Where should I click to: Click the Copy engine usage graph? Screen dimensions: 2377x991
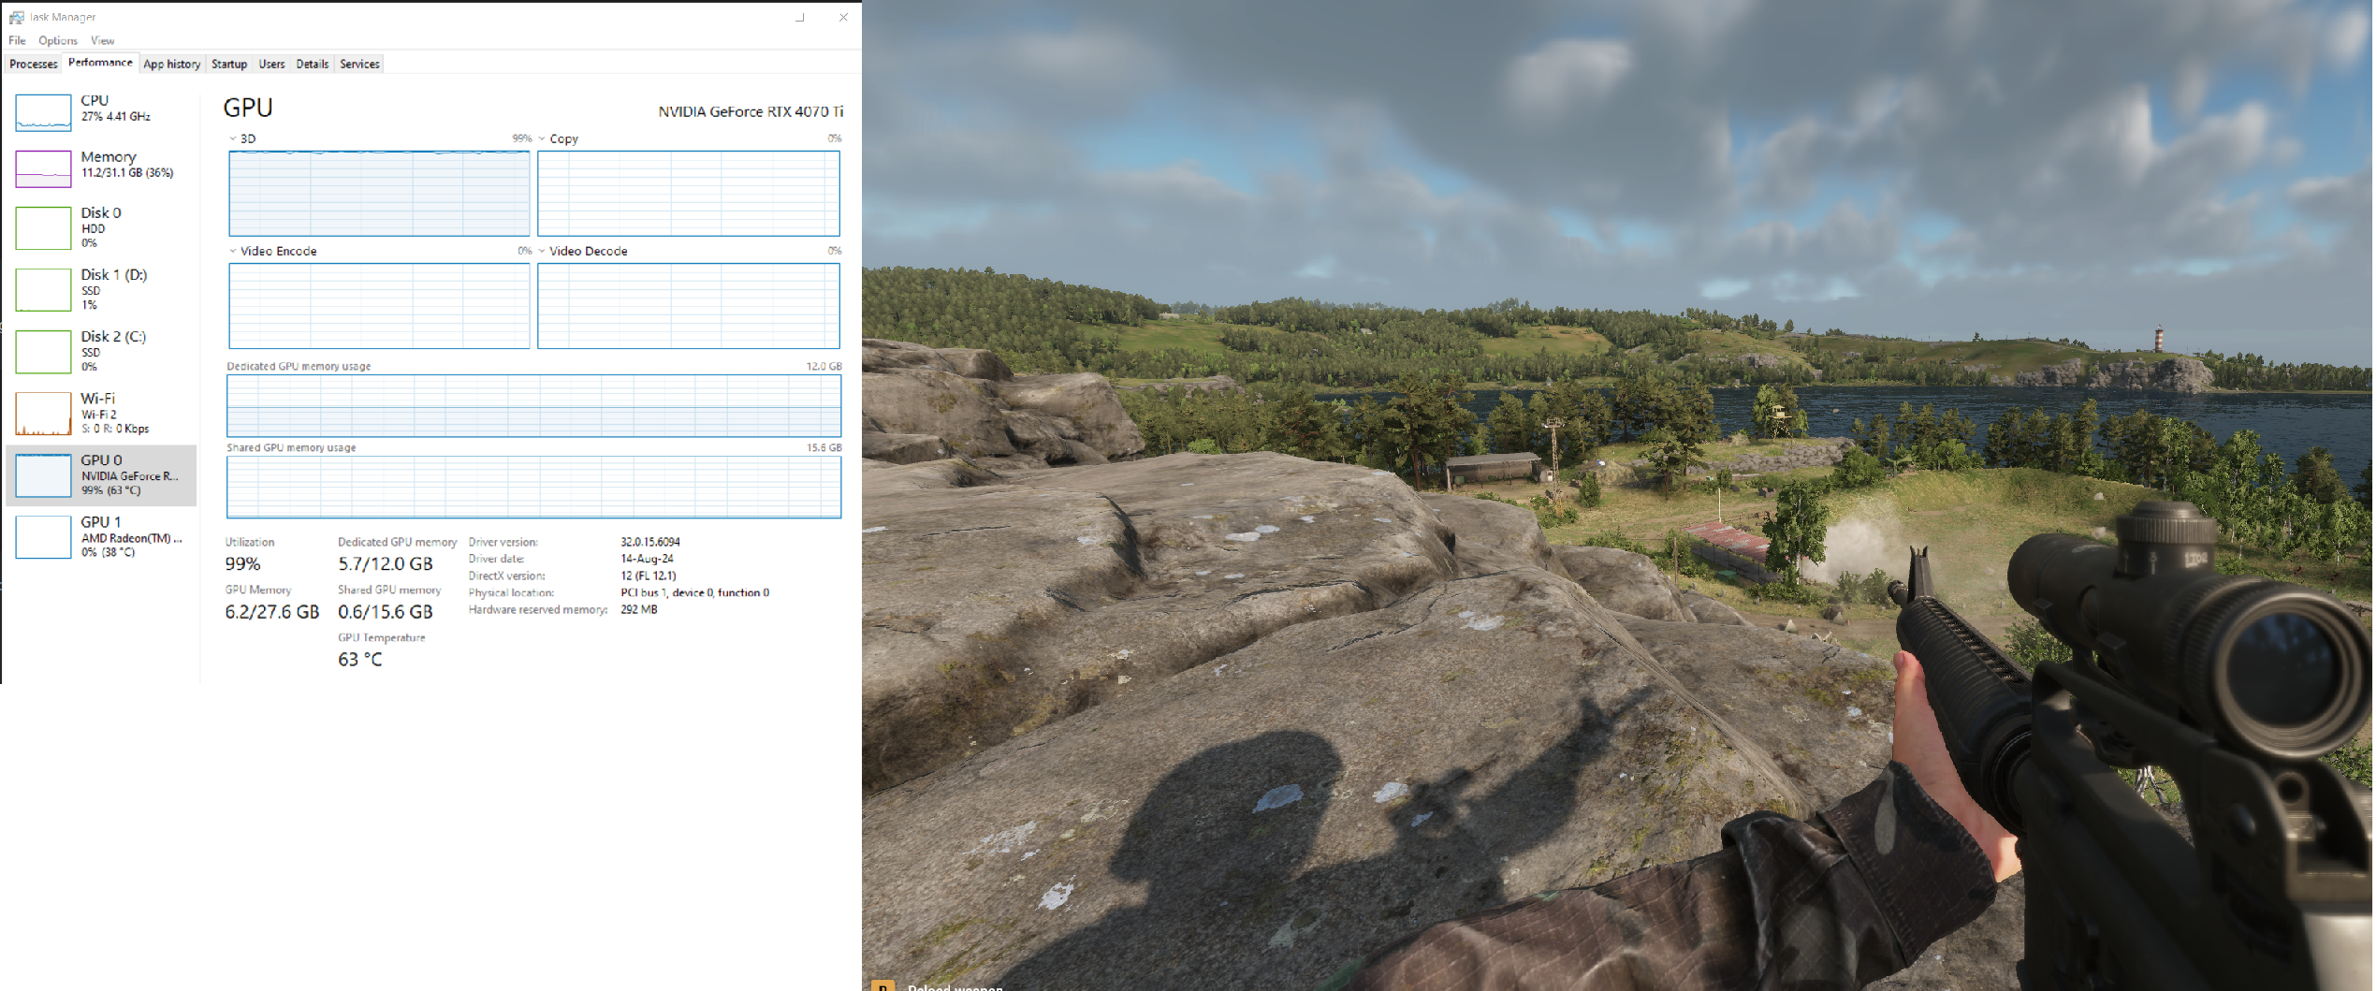(x=689, y=194)
